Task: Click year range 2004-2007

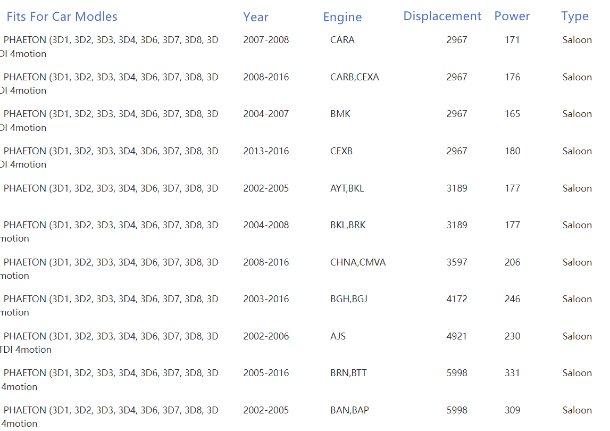Action: 266,114
